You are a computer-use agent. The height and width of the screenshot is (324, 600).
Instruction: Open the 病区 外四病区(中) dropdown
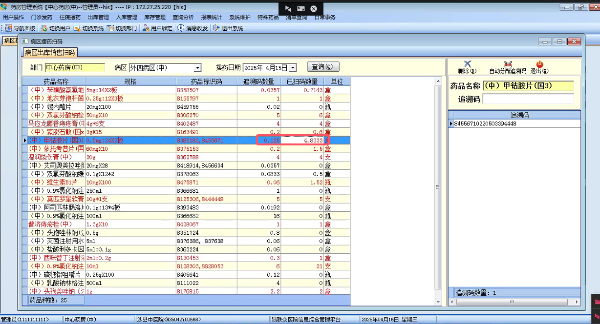(x=198, y=68)
